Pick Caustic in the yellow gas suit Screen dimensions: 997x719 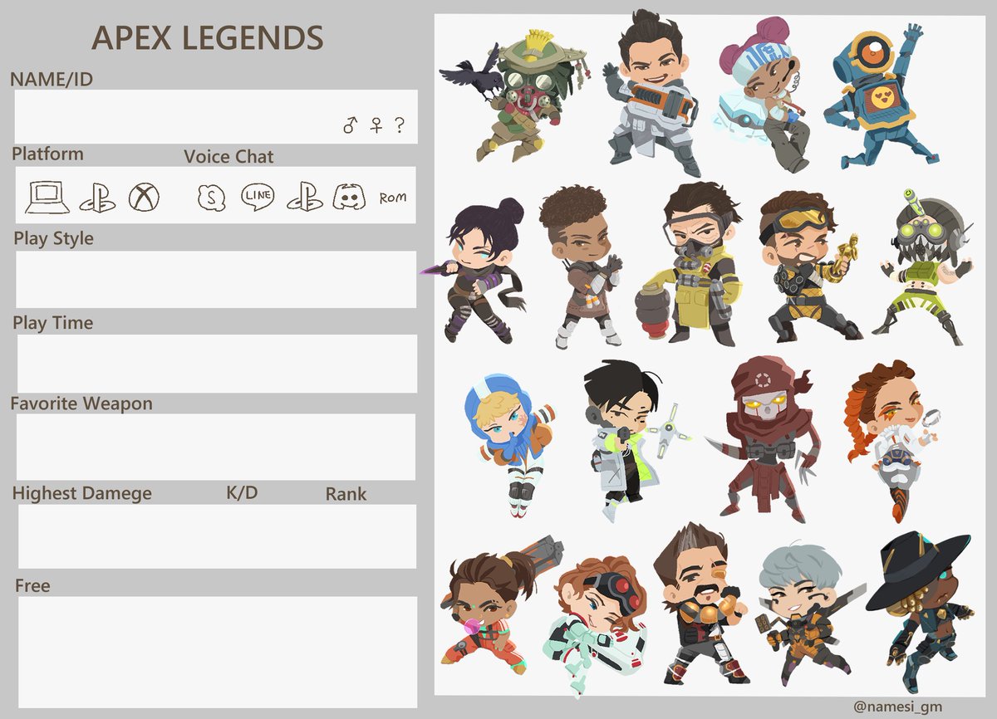(688, 266)
